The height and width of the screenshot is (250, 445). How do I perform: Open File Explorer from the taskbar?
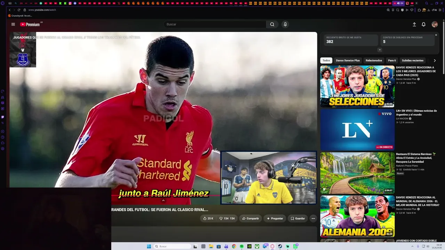(211, 247)
